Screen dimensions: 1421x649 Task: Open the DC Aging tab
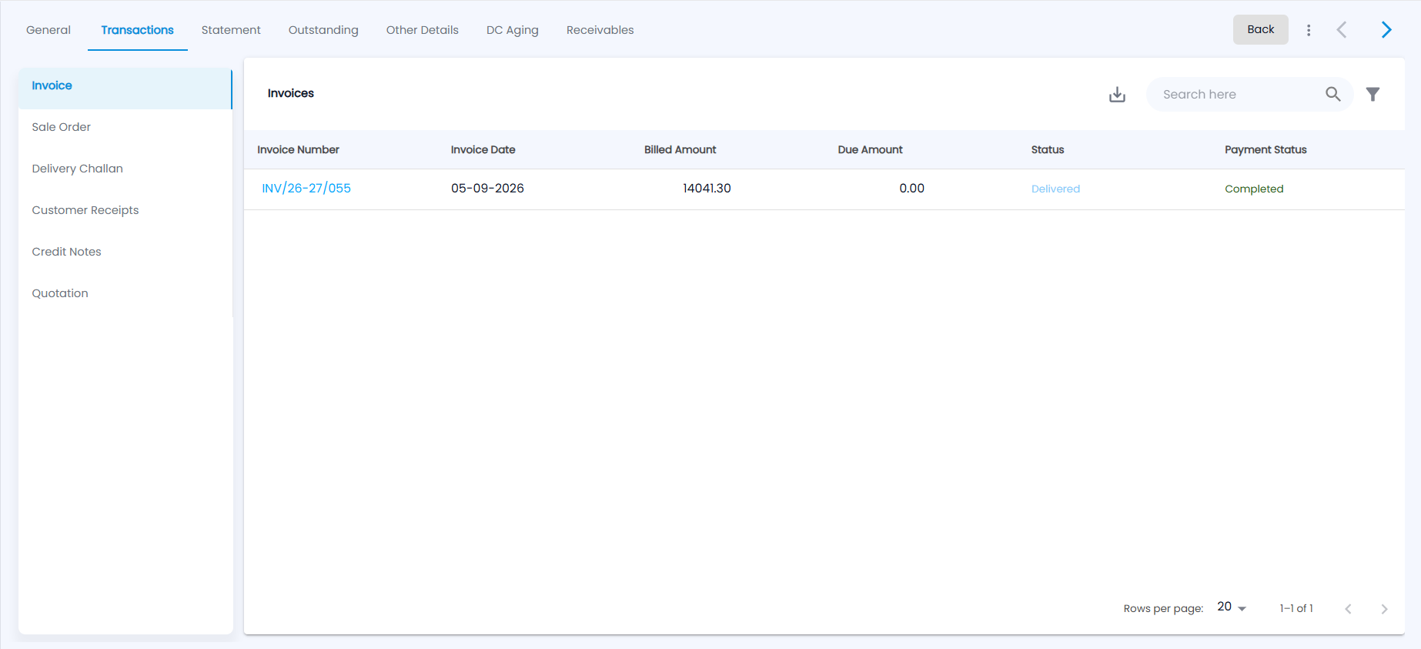[513, 30]
